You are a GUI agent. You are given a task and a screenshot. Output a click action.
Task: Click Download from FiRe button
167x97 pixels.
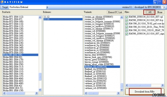(145, 92)
